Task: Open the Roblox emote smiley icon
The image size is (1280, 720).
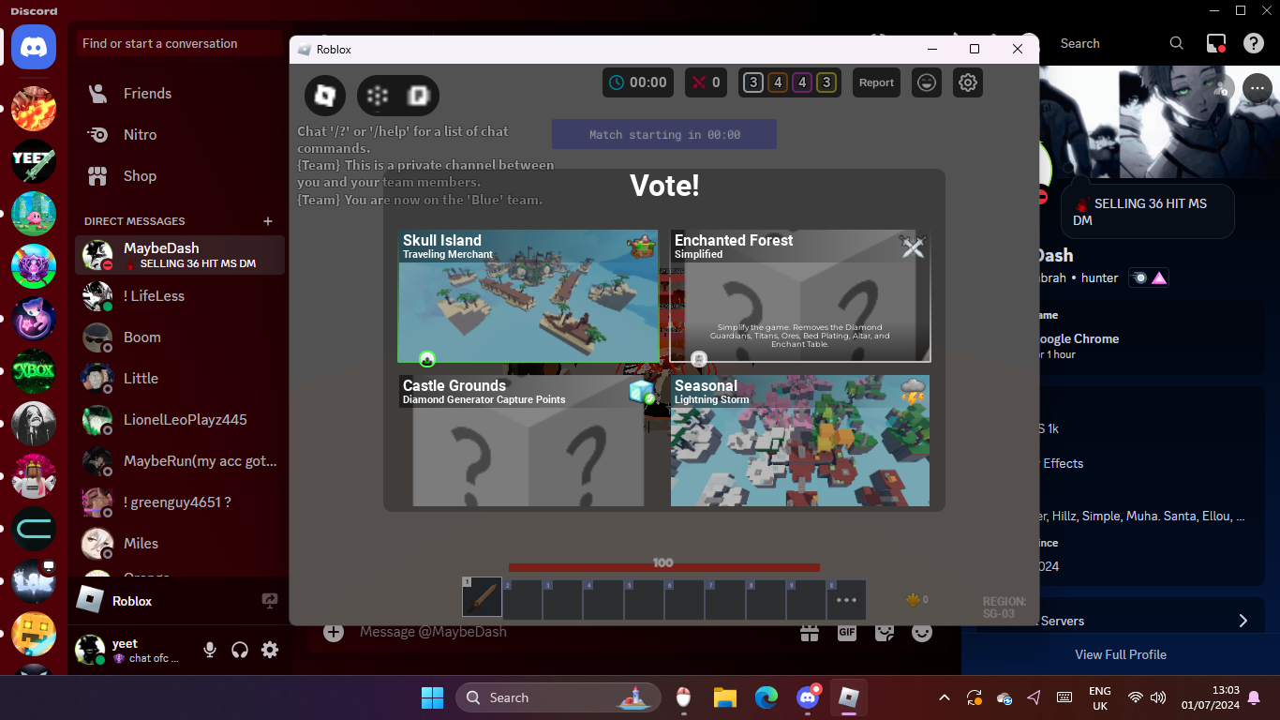Action: pos(927,82)
